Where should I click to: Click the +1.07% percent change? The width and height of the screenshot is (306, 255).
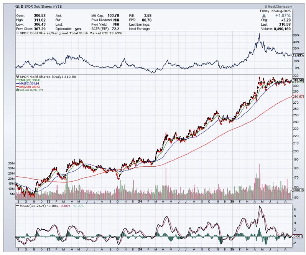[x=283, y=15]
